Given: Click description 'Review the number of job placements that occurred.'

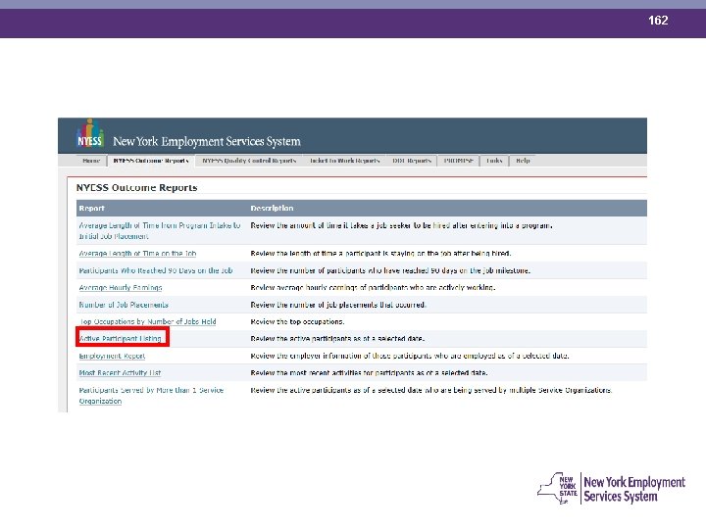Looking at the screenshot, I should pyautogui.click(x=338, y=305).
